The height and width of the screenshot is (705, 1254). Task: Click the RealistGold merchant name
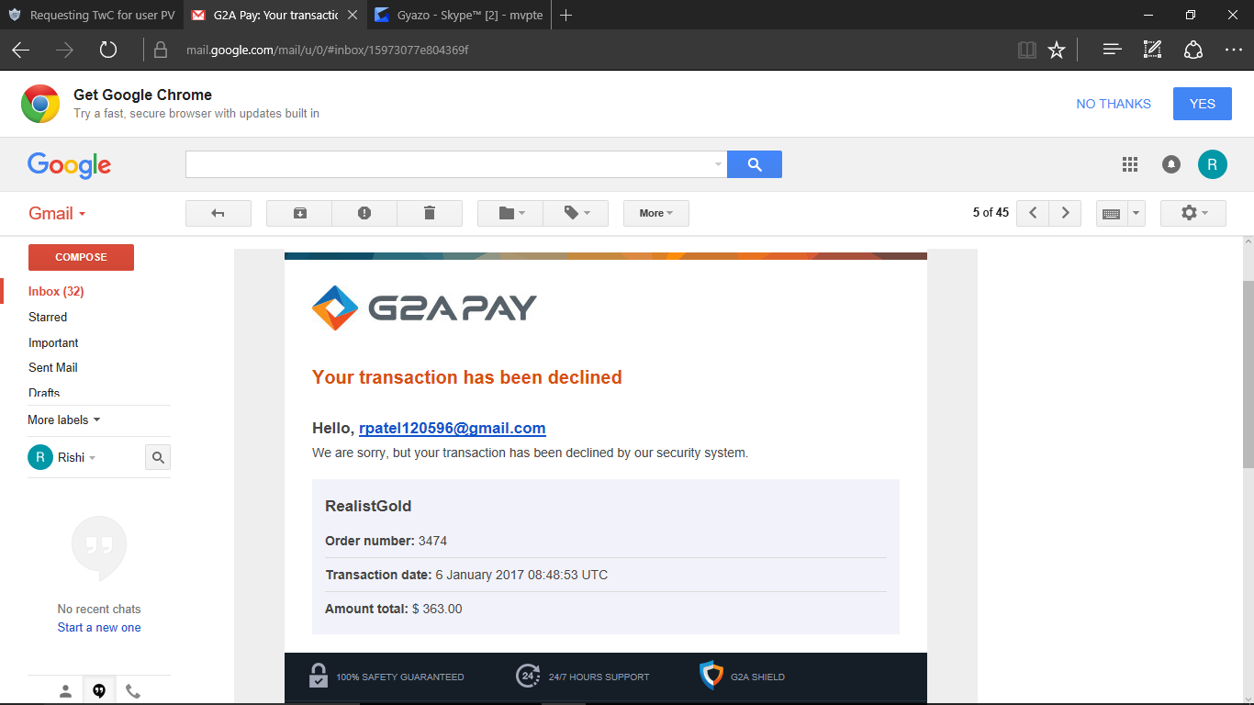(368, 506)
